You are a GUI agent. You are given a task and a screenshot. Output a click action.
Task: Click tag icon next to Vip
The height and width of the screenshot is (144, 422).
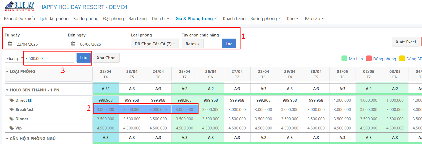click(11, 128)
